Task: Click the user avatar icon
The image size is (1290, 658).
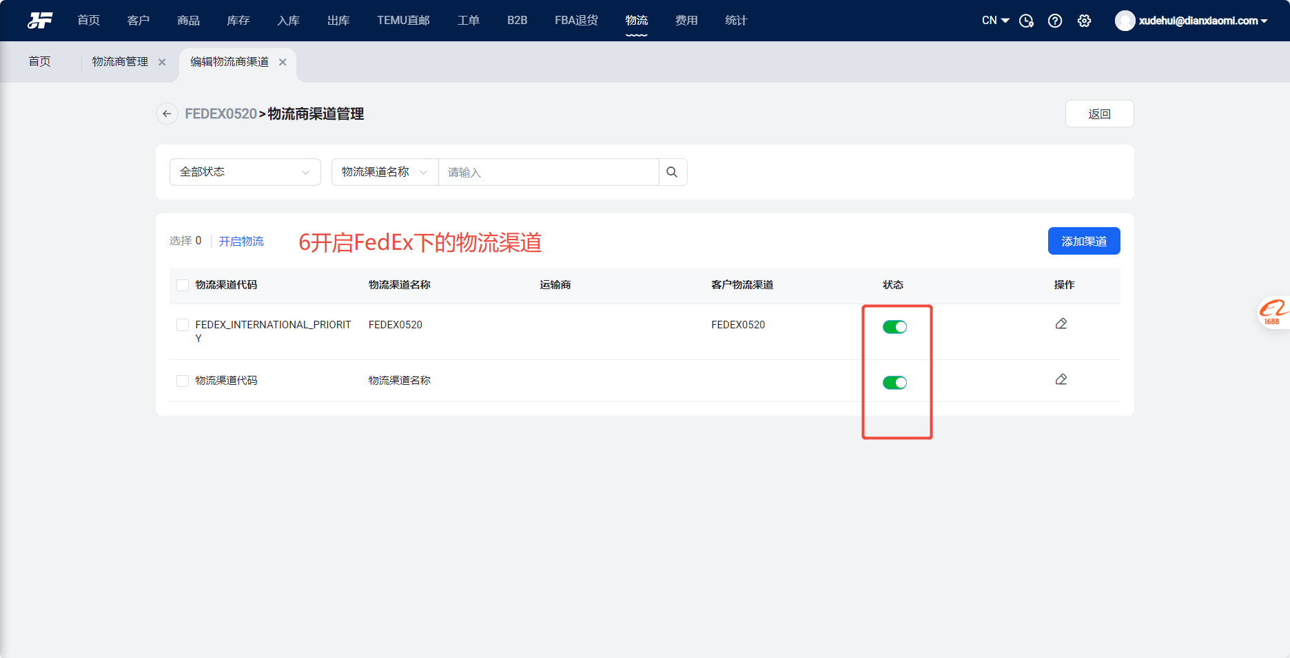Action: 1125,21
